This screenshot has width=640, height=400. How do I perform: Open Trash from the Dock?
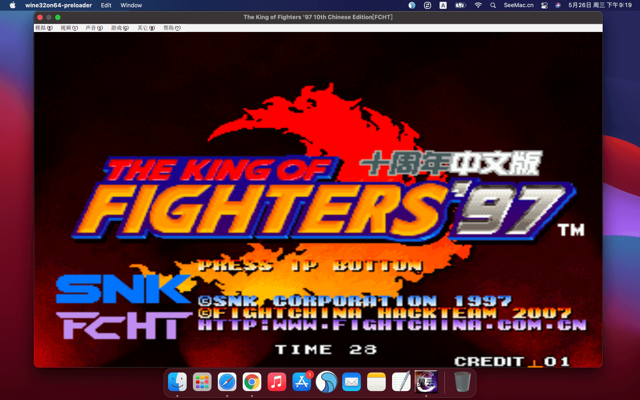pyautogui.click(x=462, y=382)
